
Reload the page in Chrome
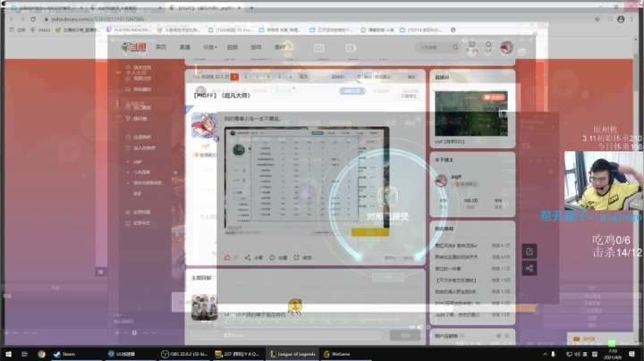tap(33, 19)
